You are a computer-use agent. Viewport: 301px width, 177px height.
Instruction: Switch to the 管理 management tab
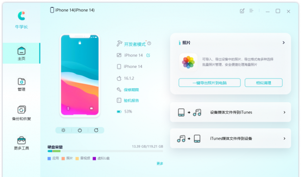tap(21, 84)
